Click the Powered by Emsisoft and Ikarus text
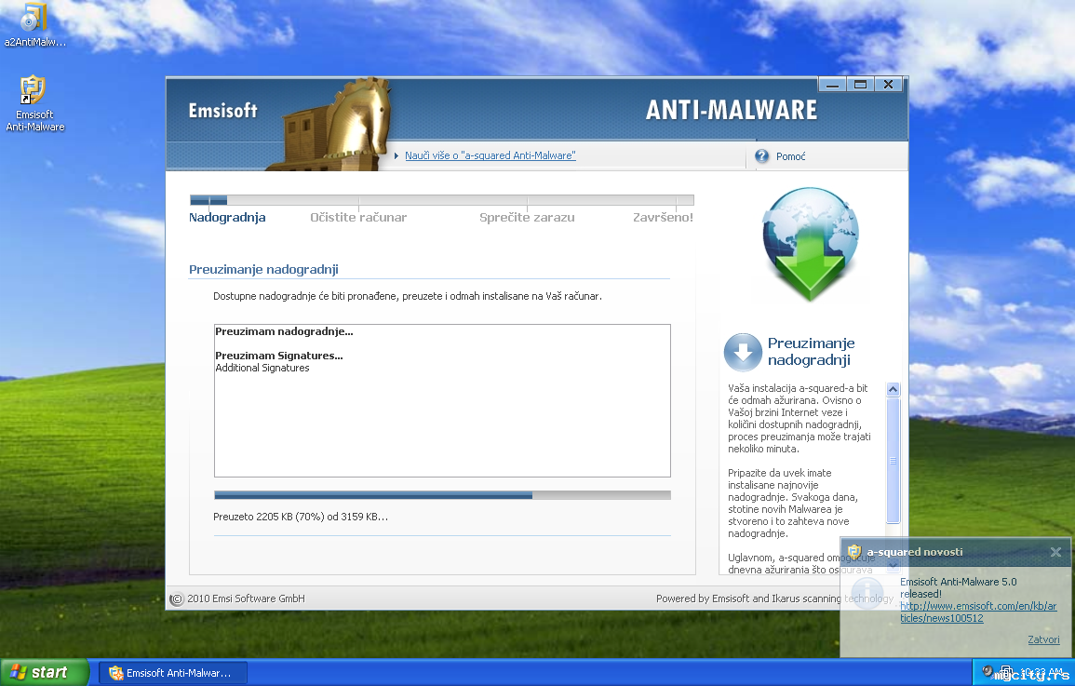The height and width of the screenshot is (686, 1075). 774,599
